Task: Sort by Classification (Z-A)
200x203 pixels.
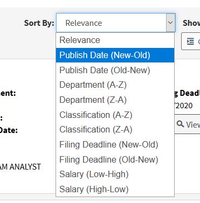Action: [x=115, y=130]
